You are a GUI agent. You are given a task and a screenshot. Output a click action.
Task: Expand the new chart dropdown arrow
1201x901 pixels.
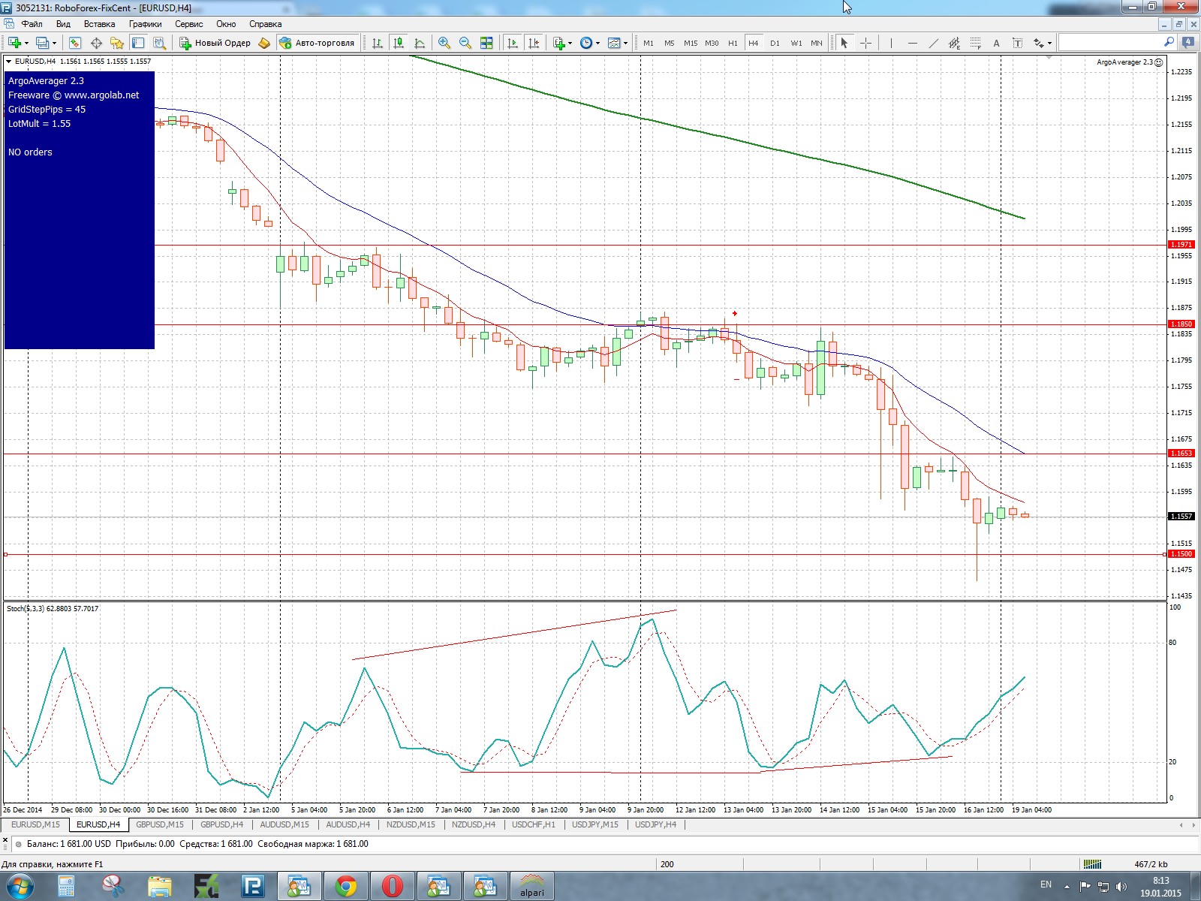(x=27, y=43)
